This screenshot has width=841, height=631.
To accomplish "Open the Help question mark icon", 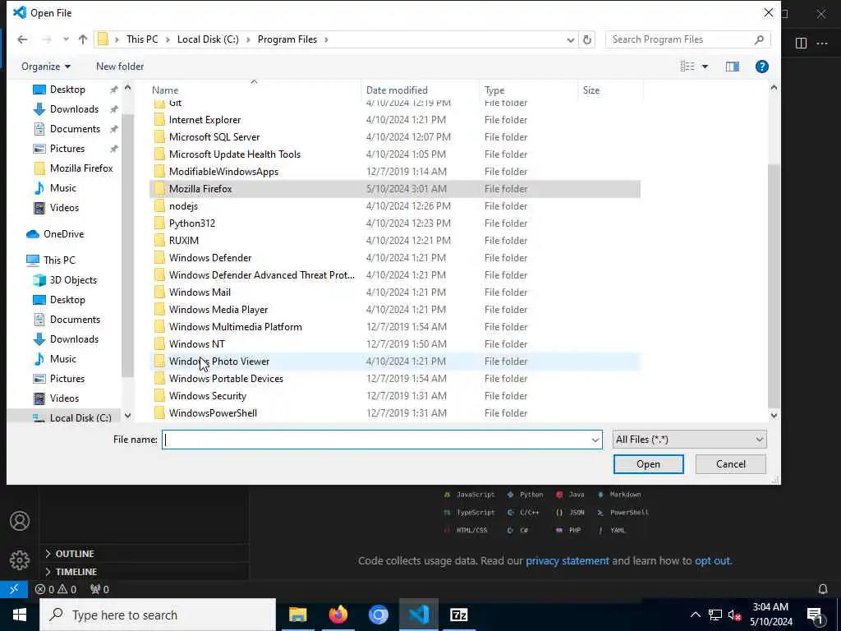I will click(x=761, y=67).
